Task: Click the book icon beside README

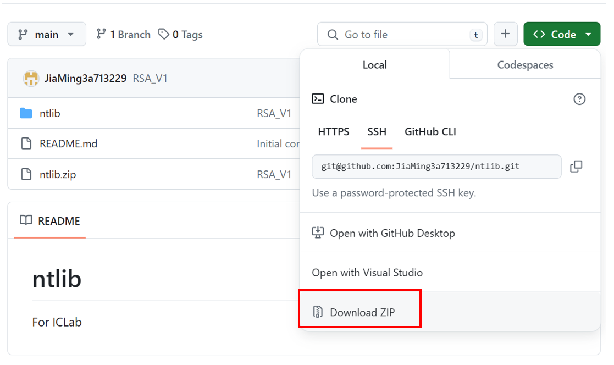Action: click(26, 220)
